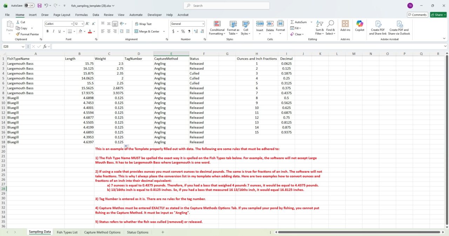Open the Sort & Filter dropdown
This screenshot has width=449, height=236.
[x=320, y=28]
